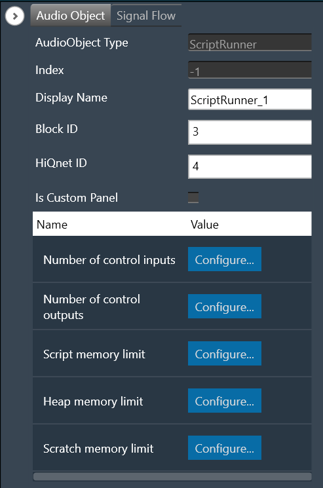Click the HiQnet ID input field
Viewport: 323px width, 488px height.
(x=250, y=166)
